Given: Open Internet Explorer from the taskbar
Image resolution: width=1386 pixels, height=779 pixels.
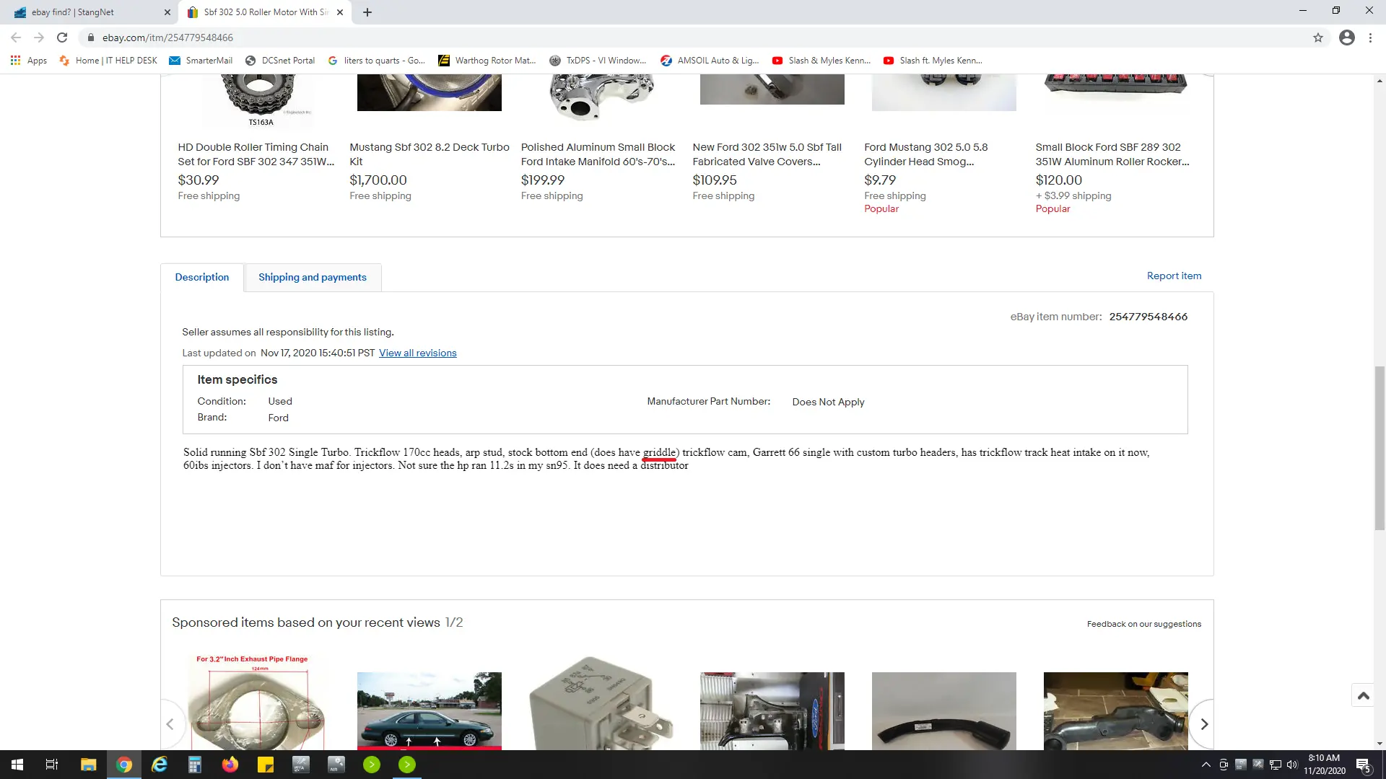Looking at the screenshot, I should [x=159, y=765].
